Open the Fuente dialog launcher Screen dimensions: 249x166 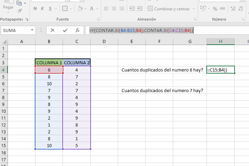click(x=98, y=20)
